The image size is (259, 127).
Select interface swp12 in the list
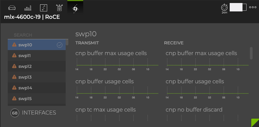point(37,67)
